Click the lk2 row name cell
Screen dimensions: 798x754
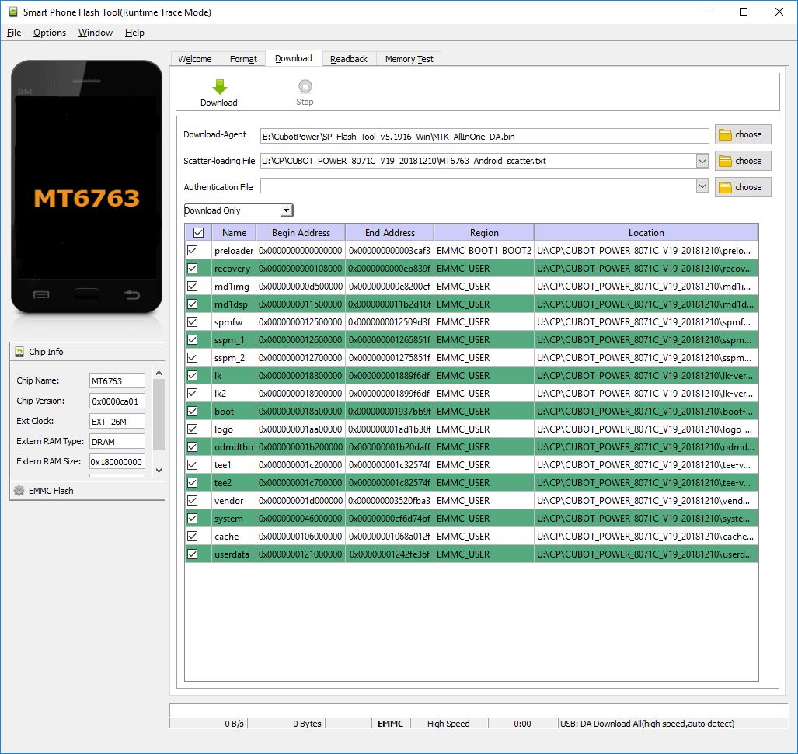click(x=234, y=394)
